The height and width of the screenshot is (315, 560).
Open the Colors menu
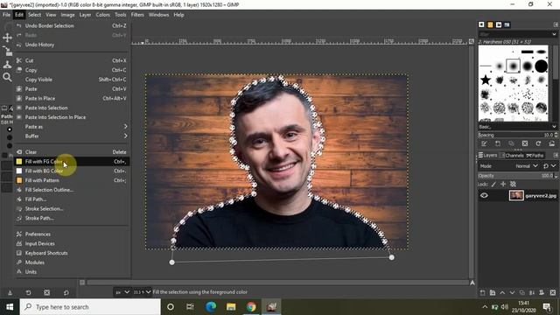[x=103, y=15]
